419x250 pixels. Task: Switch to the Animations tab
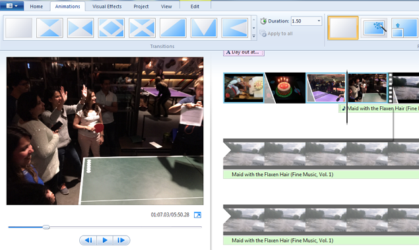point(67,7)
